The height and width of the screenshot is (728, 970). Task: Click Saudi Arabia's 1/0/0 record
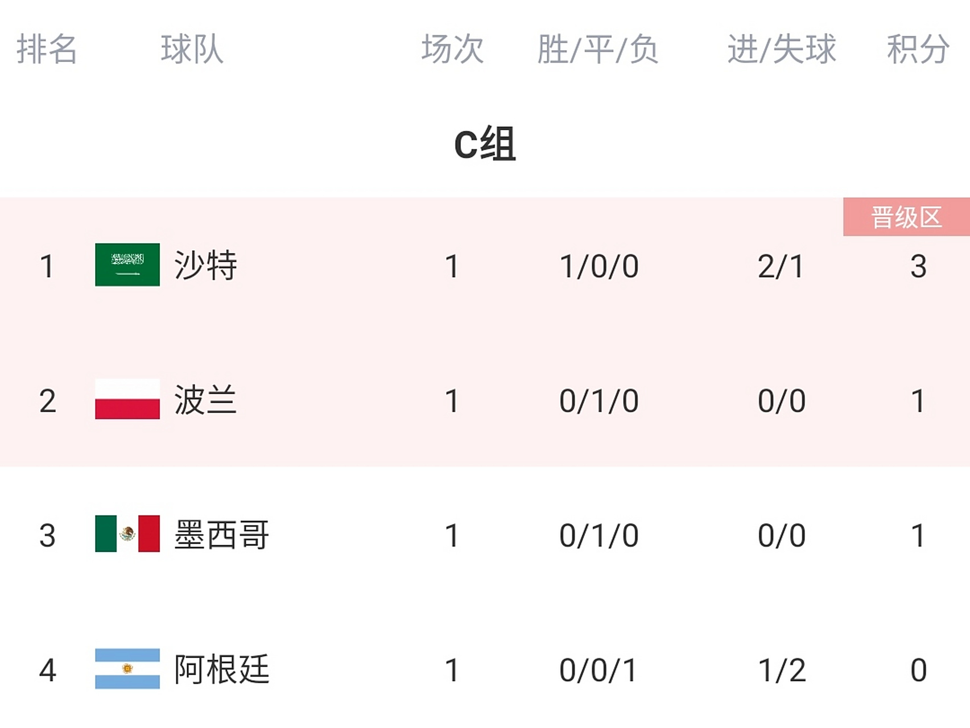coord(598,266)
